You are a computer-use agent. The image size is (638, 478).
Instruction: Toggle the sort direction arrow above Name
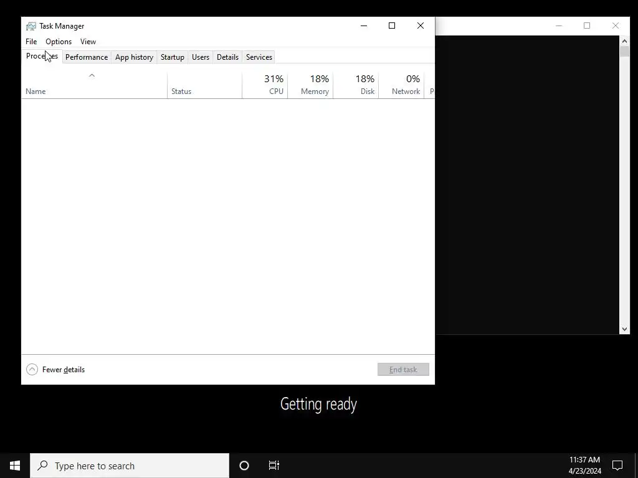(x=92, y=75)
